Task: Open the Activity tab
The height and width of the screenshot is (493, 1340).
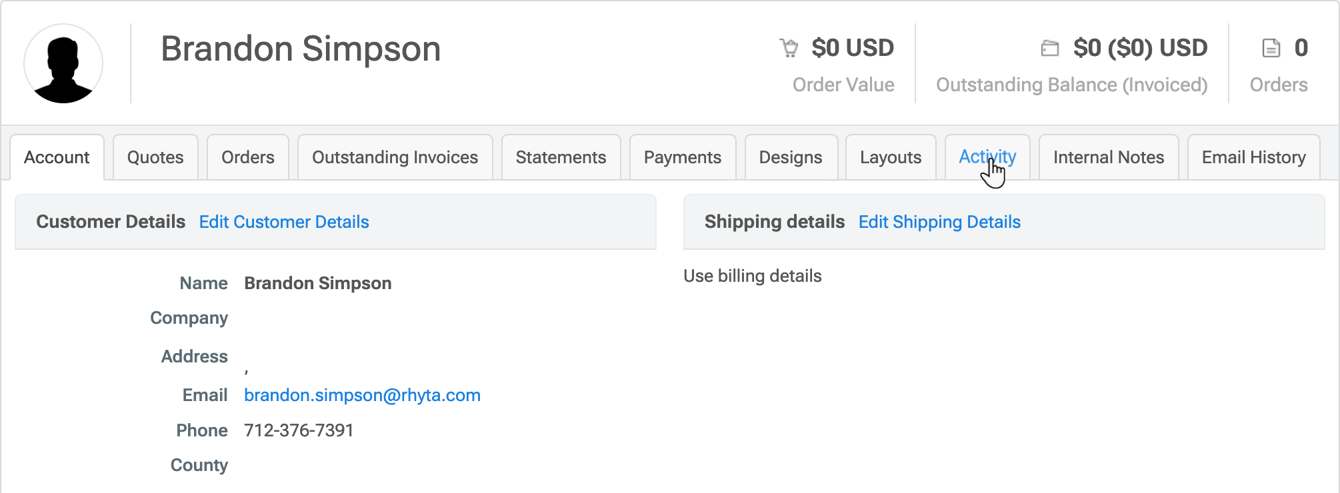Action: [987, 157]
